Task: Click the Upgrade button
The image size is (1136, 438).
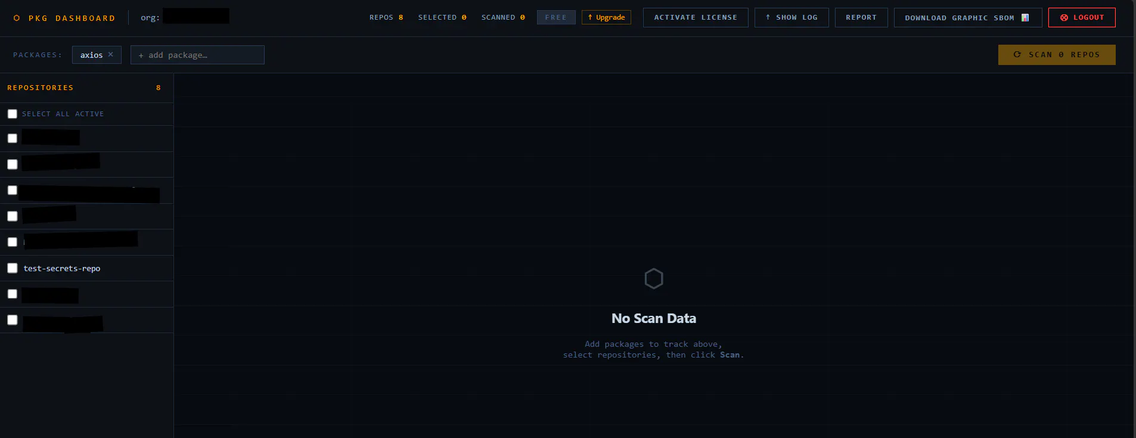Action: click(606, 17)
